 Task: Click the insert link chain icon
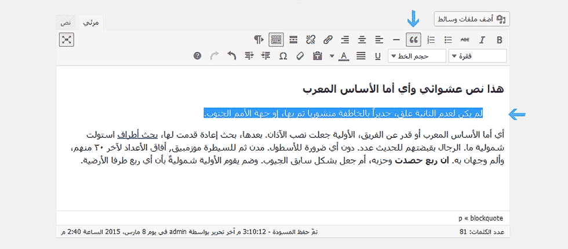point(328,39)
